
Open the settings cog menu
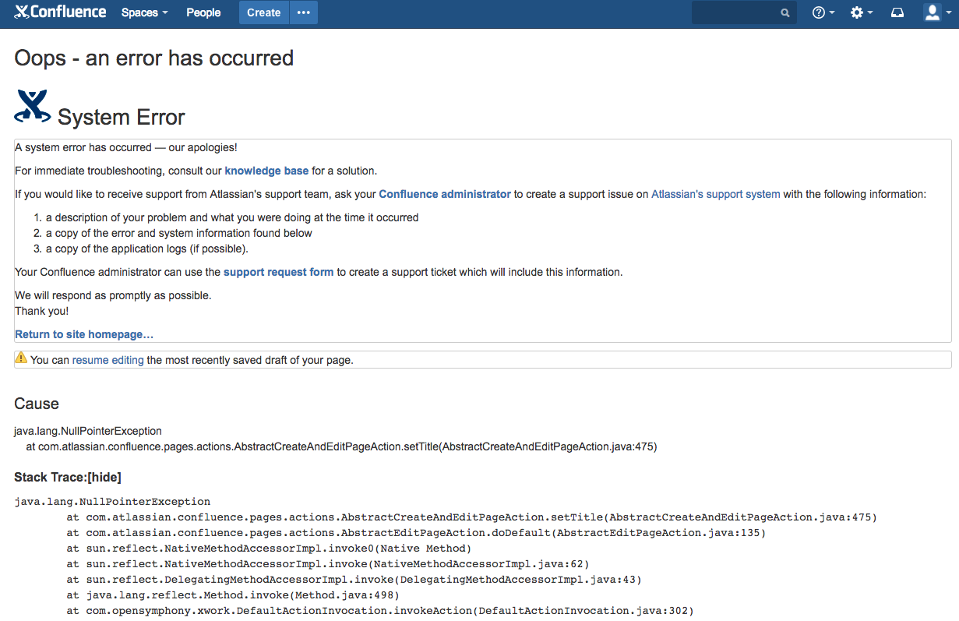pyautogui.click(x=861, y=12)
